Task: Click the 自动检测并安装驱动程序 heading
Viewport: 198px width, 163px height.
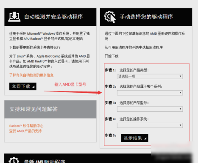Action: tap(53, 17)
